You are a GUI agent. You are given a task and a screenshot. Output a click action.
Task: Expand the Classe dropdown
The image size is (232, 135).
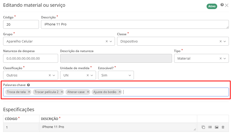pyautogui.click(x=225, y=41)
